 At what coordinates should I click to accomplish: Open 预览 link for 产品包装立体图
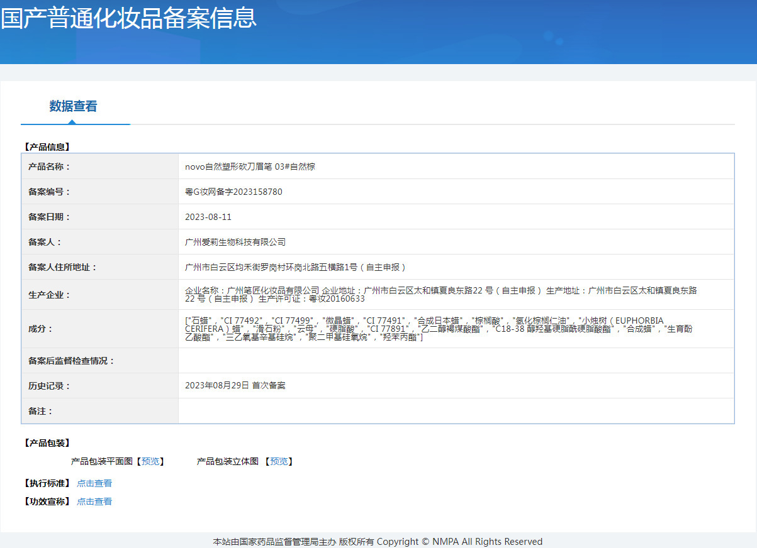tap(279, 461)
